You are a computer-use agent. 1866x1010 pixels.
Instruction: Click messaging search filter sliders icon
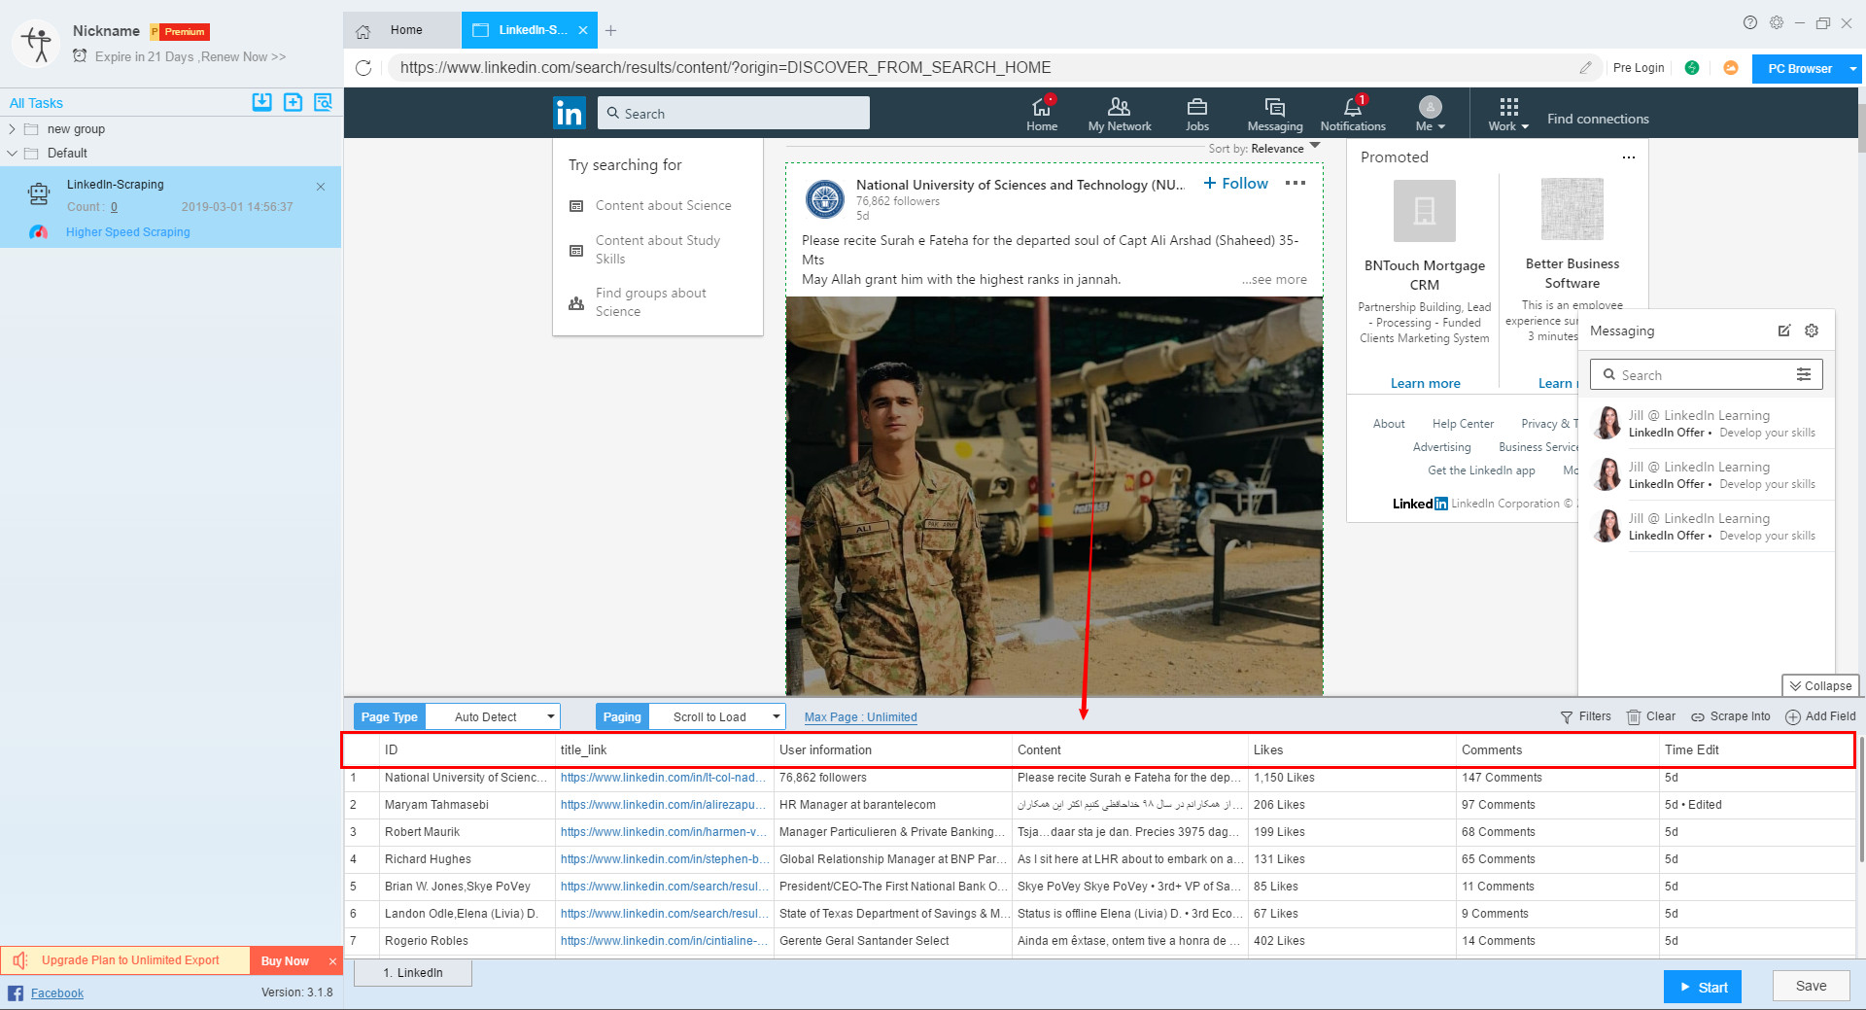tap(1804, 374)
